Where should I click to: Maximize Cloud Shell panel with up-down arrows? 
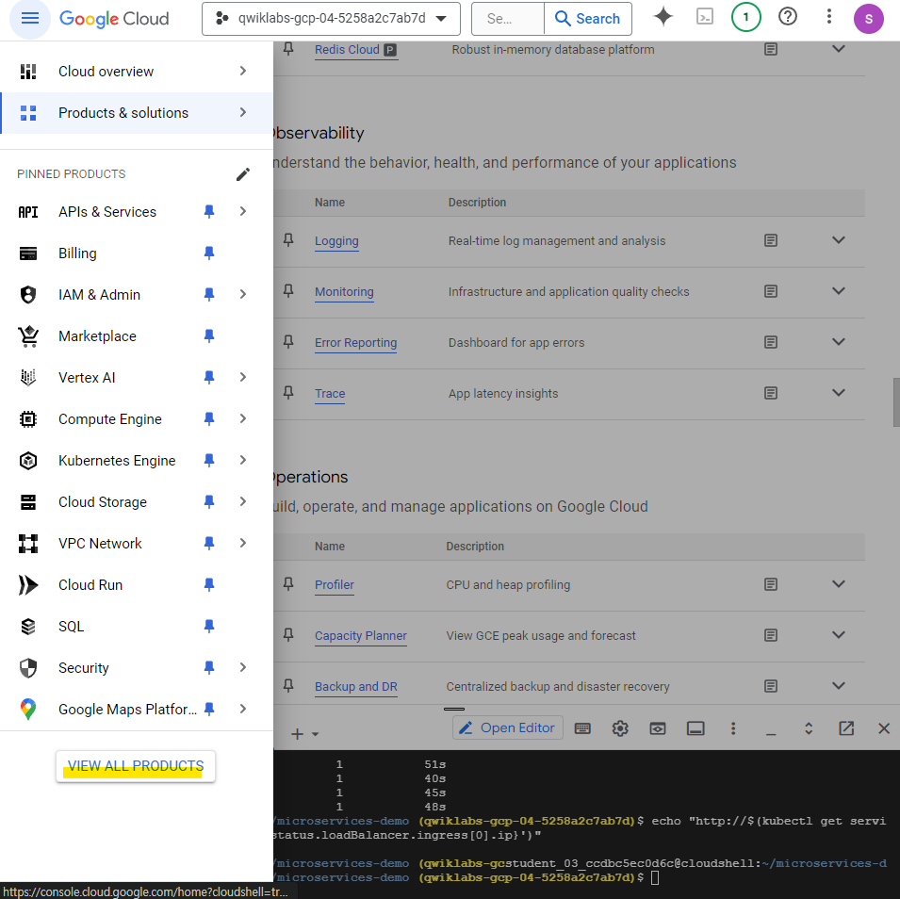click(x=809, y=728)
